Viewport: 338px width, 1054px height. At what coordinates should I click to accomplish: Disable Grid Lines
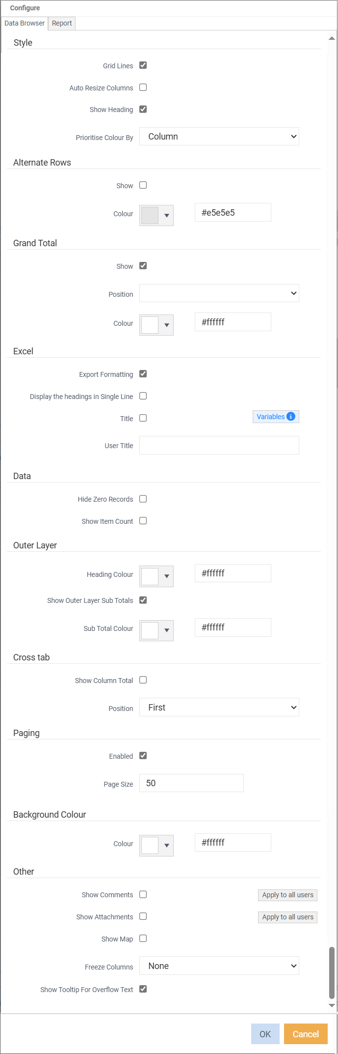(143, 65)
